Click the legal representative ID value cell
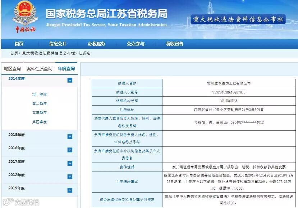The image size is (298, 208). pos(229,122)
